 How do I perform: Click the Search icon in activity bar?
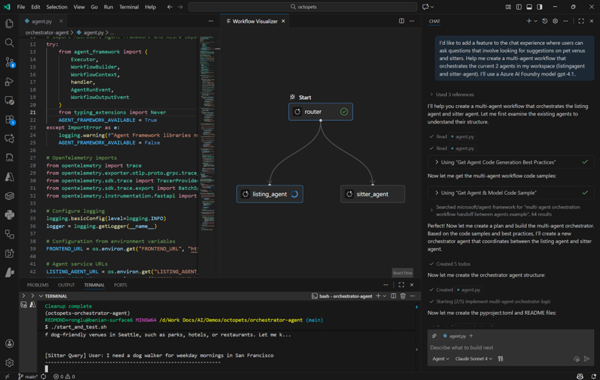(9, 43)
